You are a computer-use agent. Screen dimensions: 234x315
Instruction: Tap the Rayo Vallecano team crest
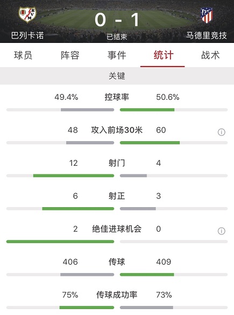(27, 15)
